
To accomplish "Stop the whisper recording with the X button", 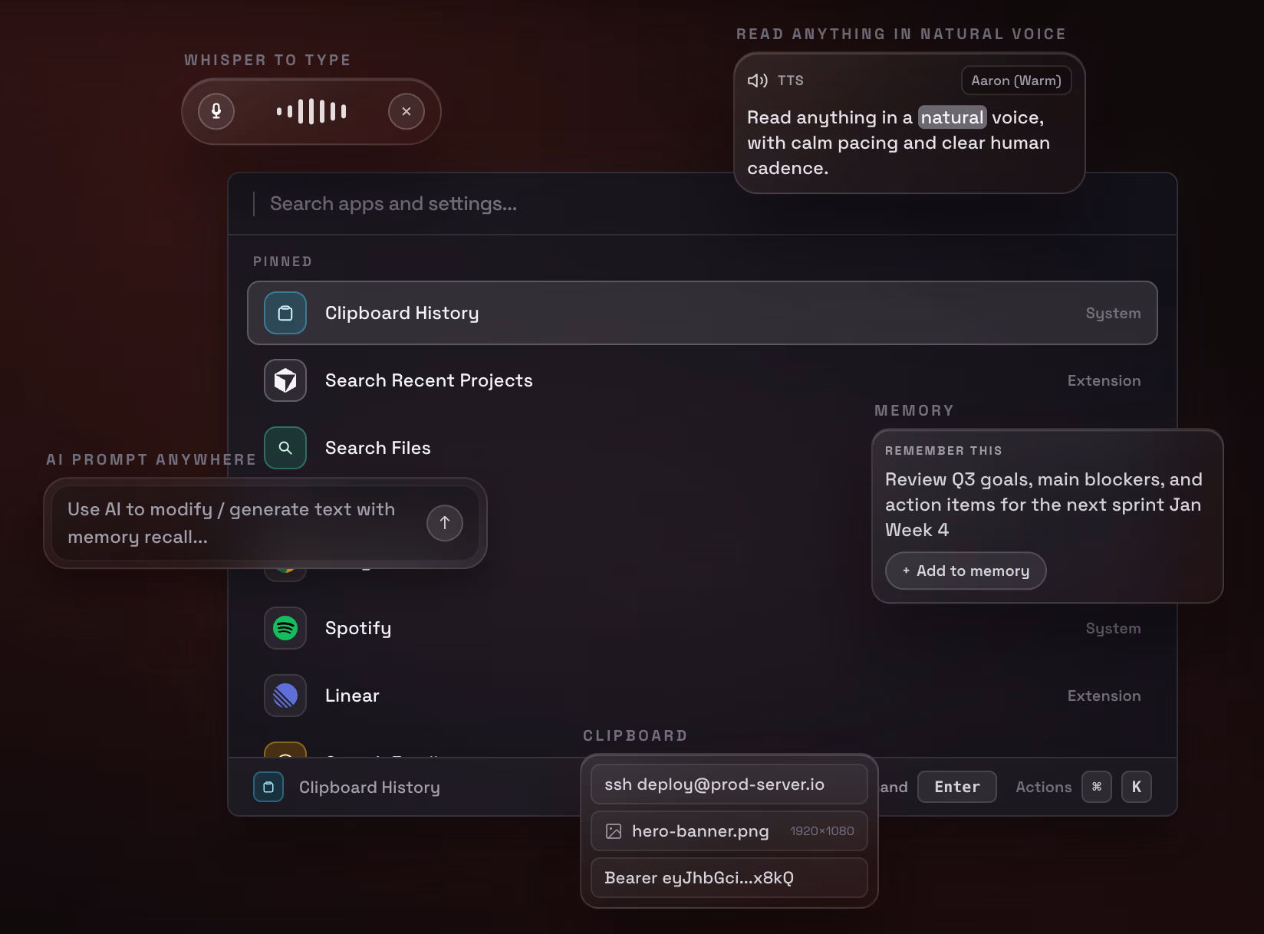I will 407,111.
